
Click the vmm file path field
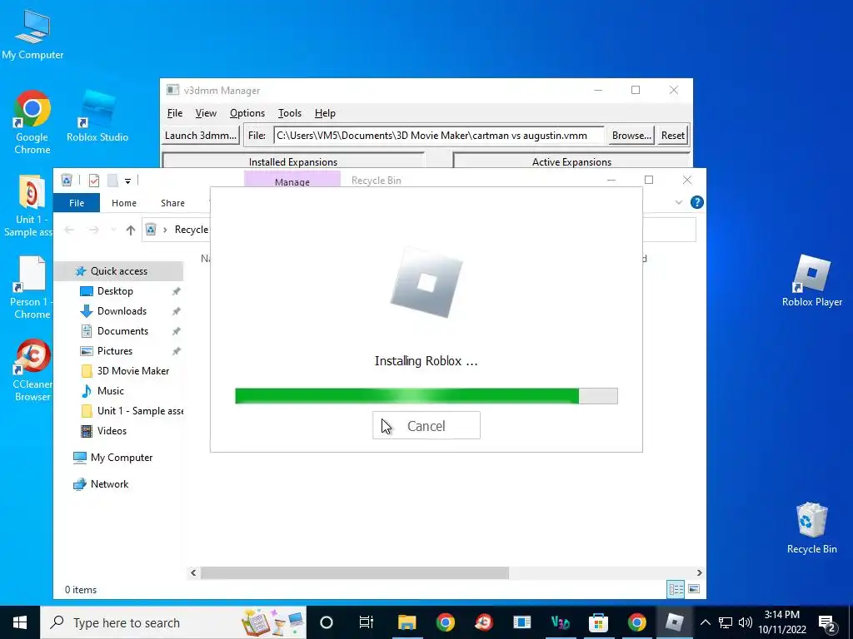click(438, 136)
